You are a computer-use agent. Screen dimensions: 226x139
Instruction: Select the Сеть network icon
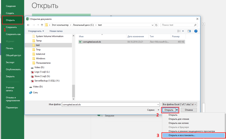tap(30, 92)
